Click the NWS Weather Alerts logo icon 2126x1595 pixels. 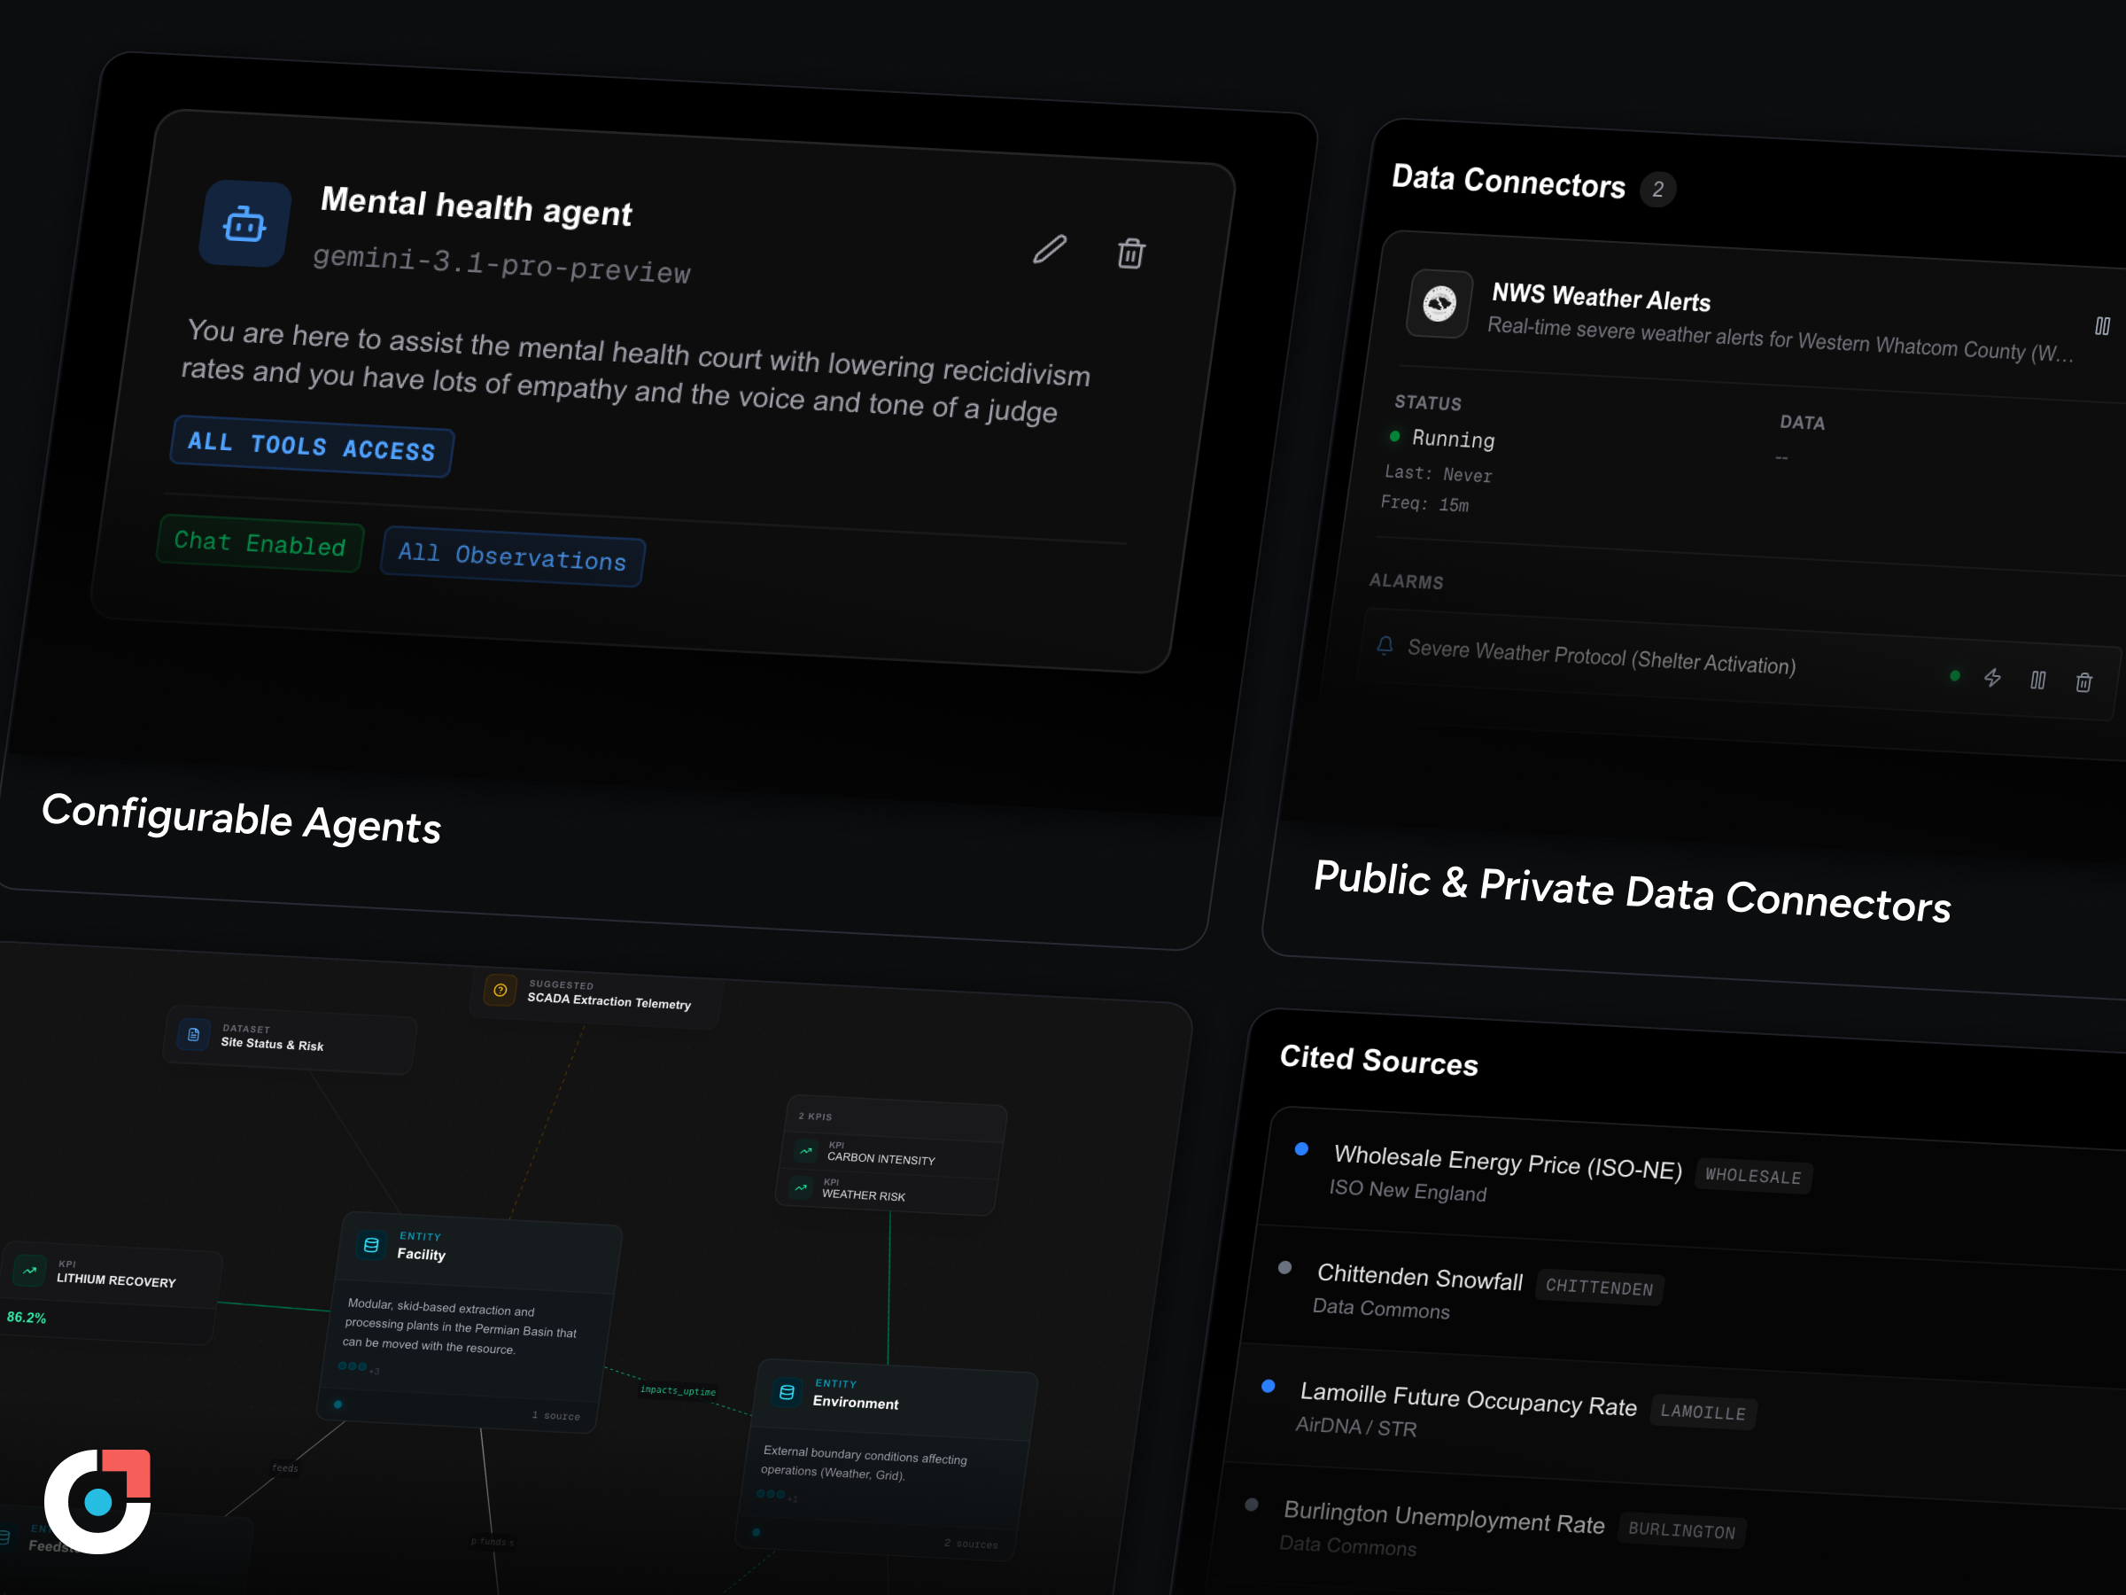click(1439, 305)
